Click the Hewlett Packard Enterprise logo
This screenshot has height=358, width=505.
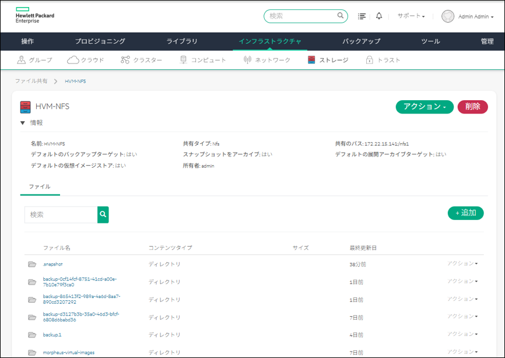pos(35,16)
